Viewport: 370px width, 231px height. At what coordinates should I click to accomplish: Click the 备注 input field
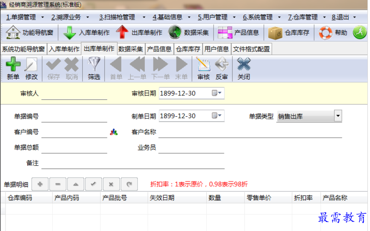click(133, 163)
